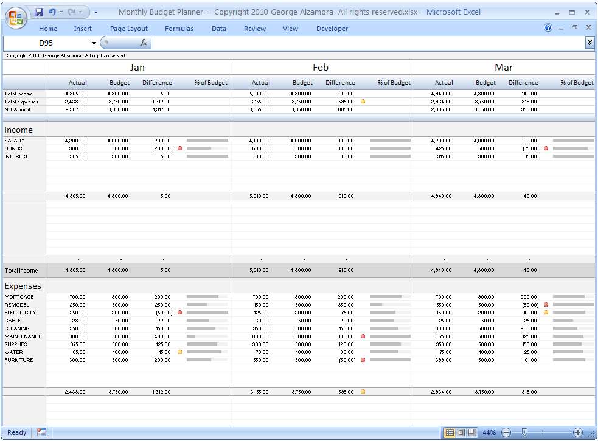
Task: Expand the formula bar with chevron
Action: [589, 43]
